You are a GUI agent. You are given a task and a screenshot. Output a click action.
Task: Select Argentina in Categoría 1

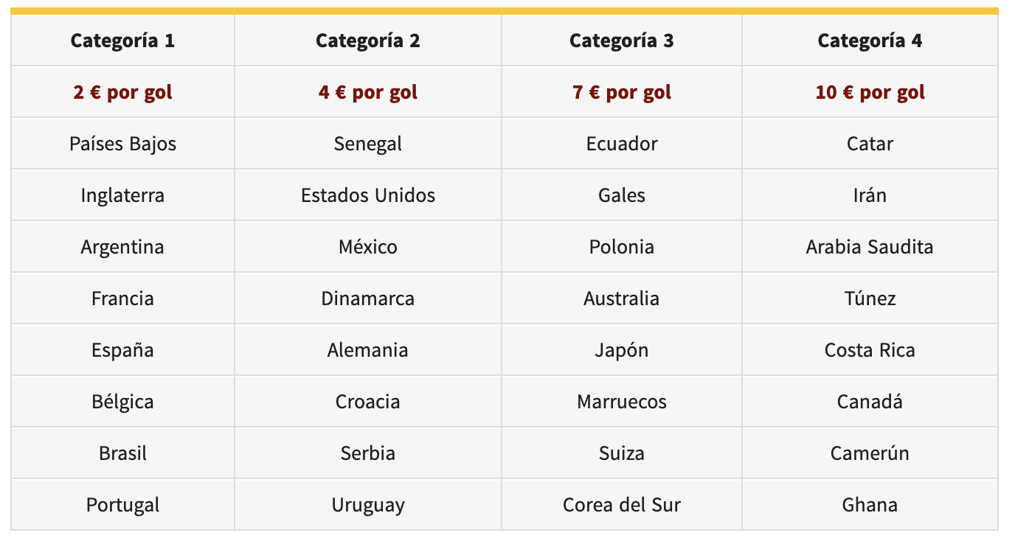(x=122, y=247)
